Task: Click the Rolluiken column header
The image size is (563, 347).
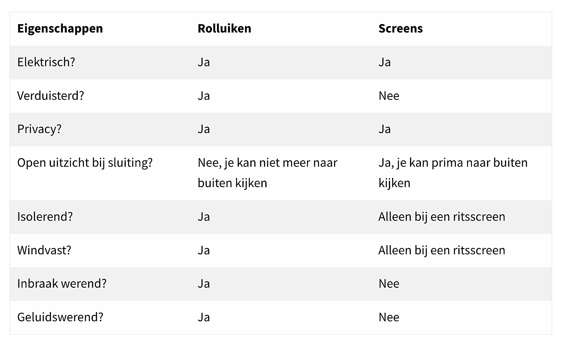Action: 224,29
